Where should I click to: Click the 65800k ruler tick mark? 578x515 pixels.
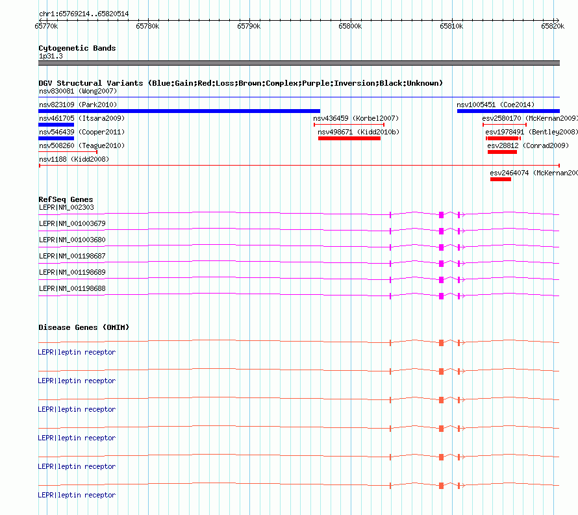point(351,20)
